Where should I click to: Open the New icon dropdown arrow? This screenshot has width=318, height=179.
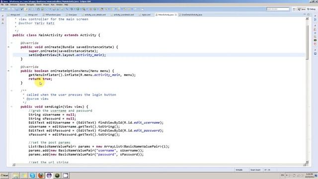click(5, 9)
